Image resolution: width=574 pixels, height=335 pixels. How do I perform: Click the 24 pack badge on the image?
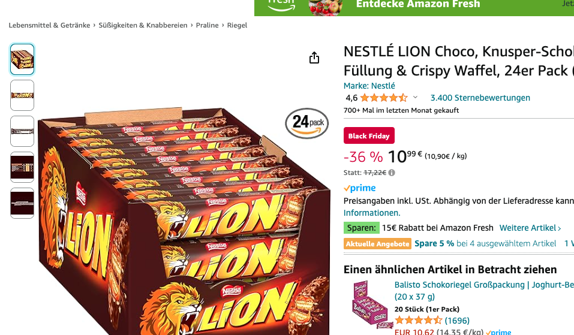point(306,123)
